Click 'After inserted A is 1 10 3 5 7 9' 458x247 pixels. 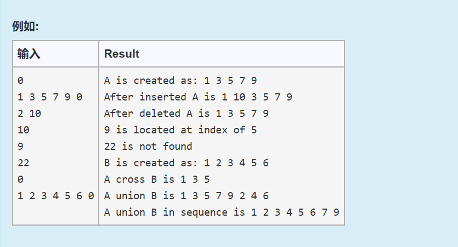click(198, 97)
